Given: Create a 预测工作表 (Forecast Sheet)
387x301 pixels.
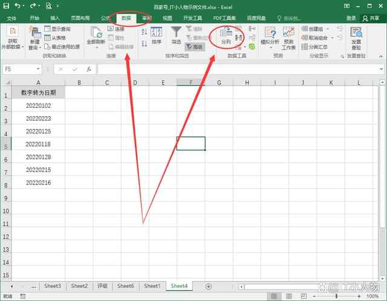Looking at the screenshot, I should coord(288,38).
